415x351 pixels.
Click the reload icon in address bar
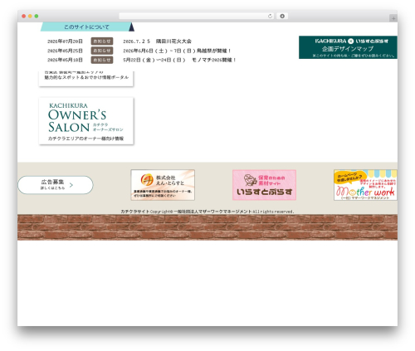pos(270,16)
